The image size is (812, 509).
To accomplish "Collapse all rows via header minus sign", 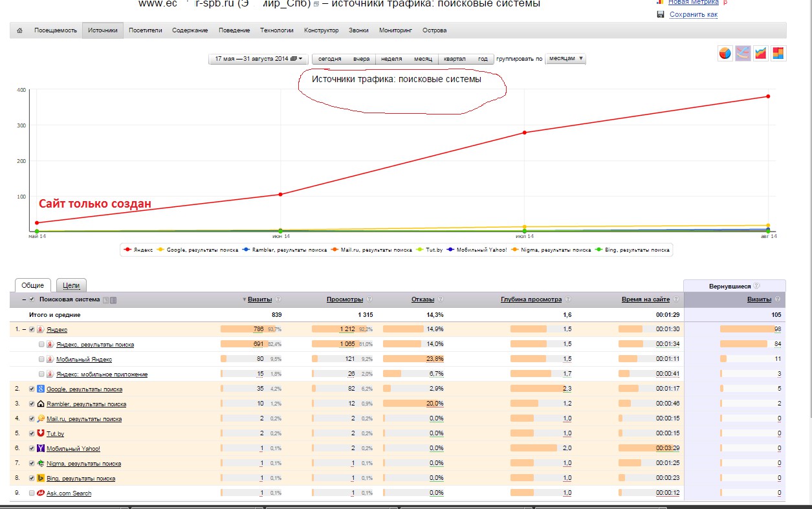I will point(24,299).
